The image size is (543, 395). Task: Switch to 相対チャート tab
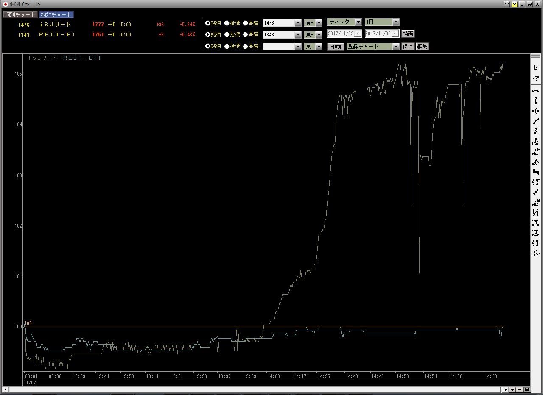click(56, 14)
